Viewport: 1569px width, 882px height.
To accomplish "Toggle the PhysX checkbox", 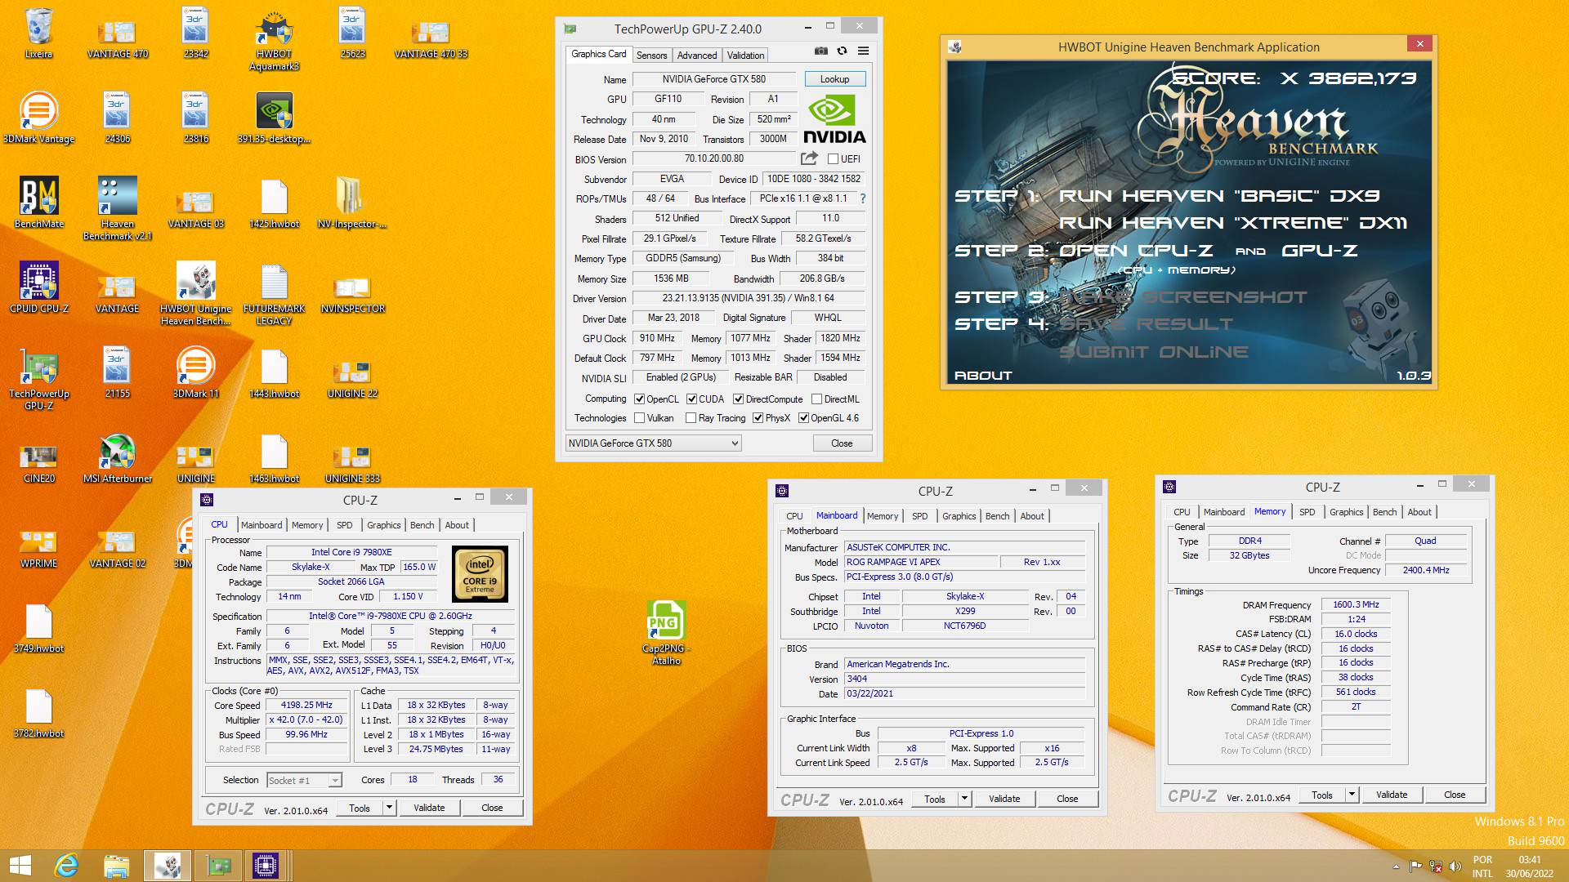I will [758, 418].
